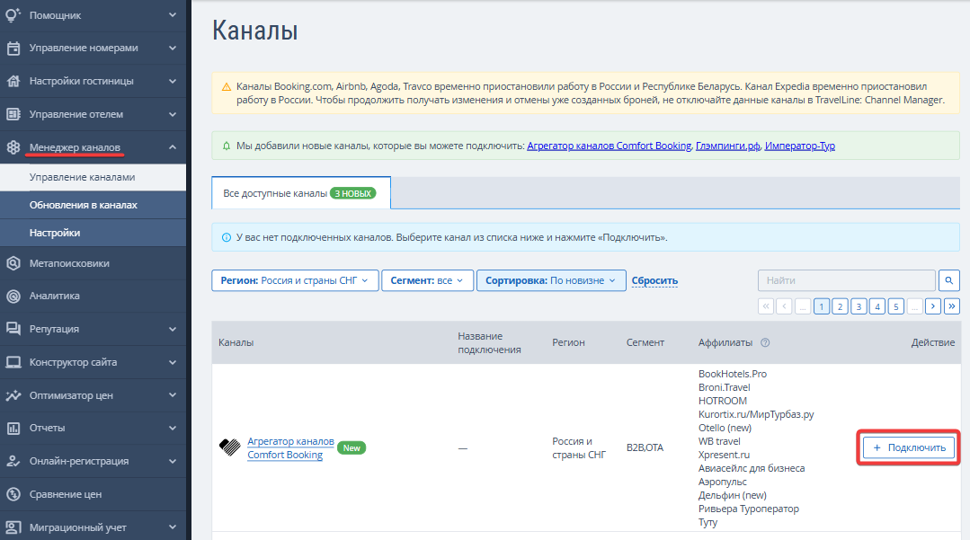Collapse the Менеджер каналов menu section

(x=172, y=147)
